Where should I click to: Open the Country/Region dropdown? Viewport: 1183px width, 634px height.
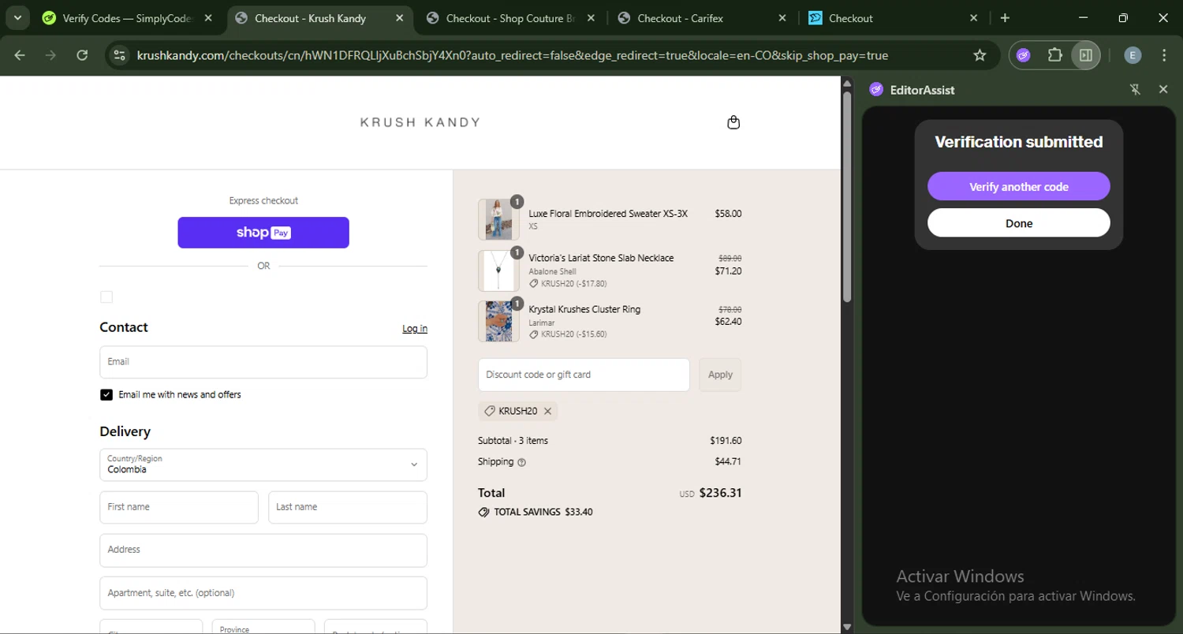click(x=263, y=464)
